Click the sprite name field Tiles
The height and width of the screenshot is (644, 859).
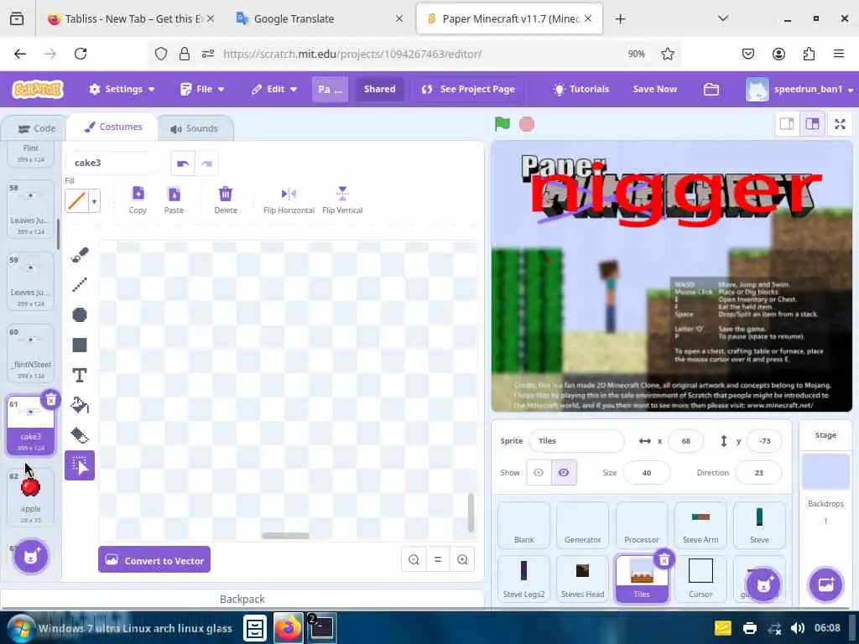[576, 441]
